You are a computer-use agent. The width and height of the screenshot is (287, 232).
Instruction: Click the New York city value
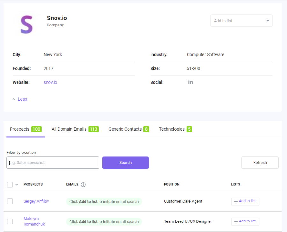53,55
